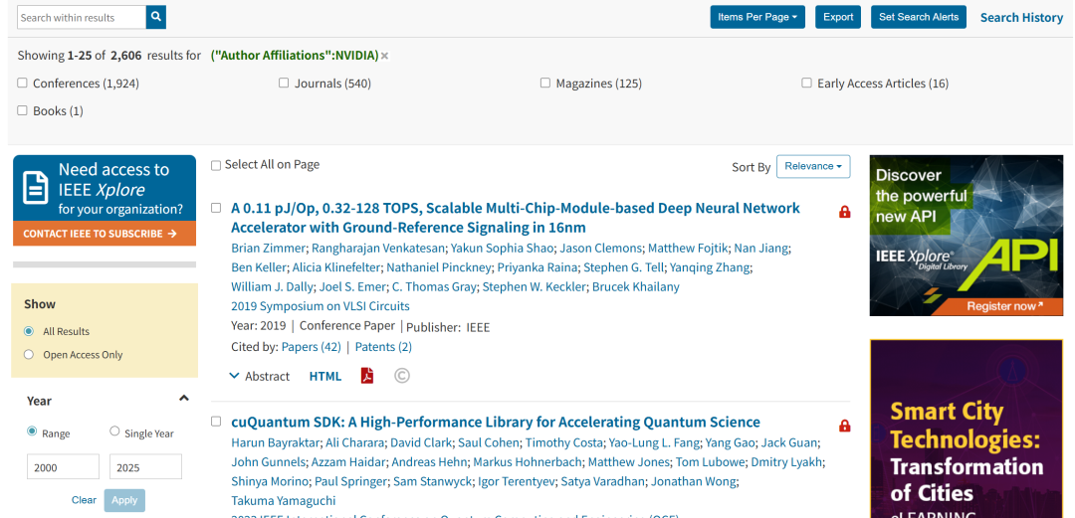The image size is (1075, 518).
Task: Select Single Year radio option
Action: pos(114,432)
